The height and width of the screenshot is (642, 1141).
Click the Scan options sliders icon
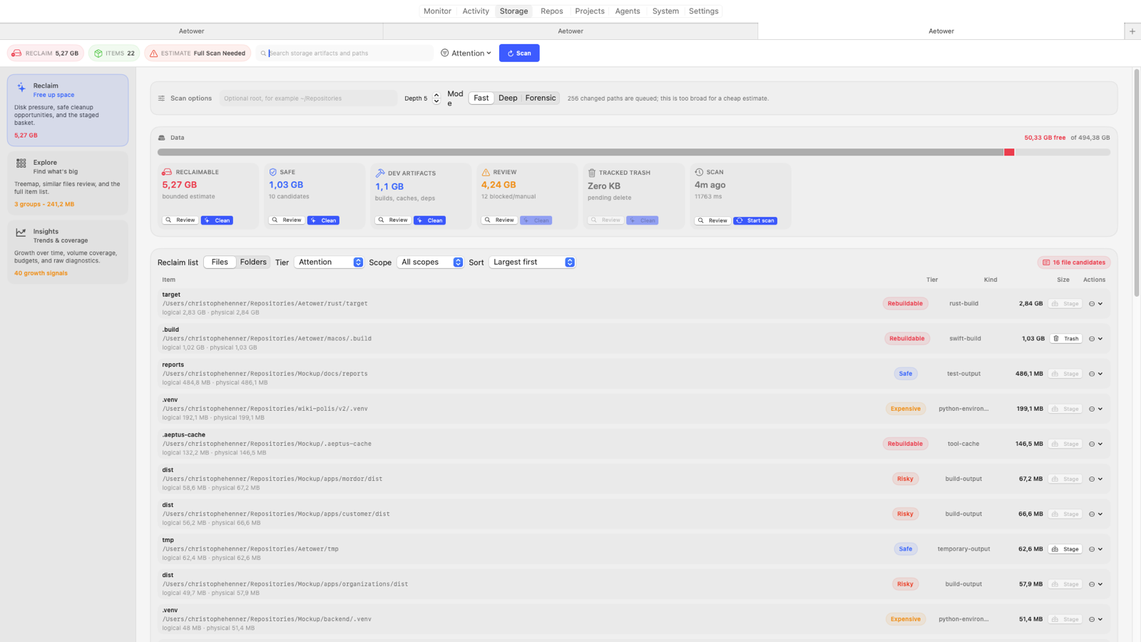point(161,98)
